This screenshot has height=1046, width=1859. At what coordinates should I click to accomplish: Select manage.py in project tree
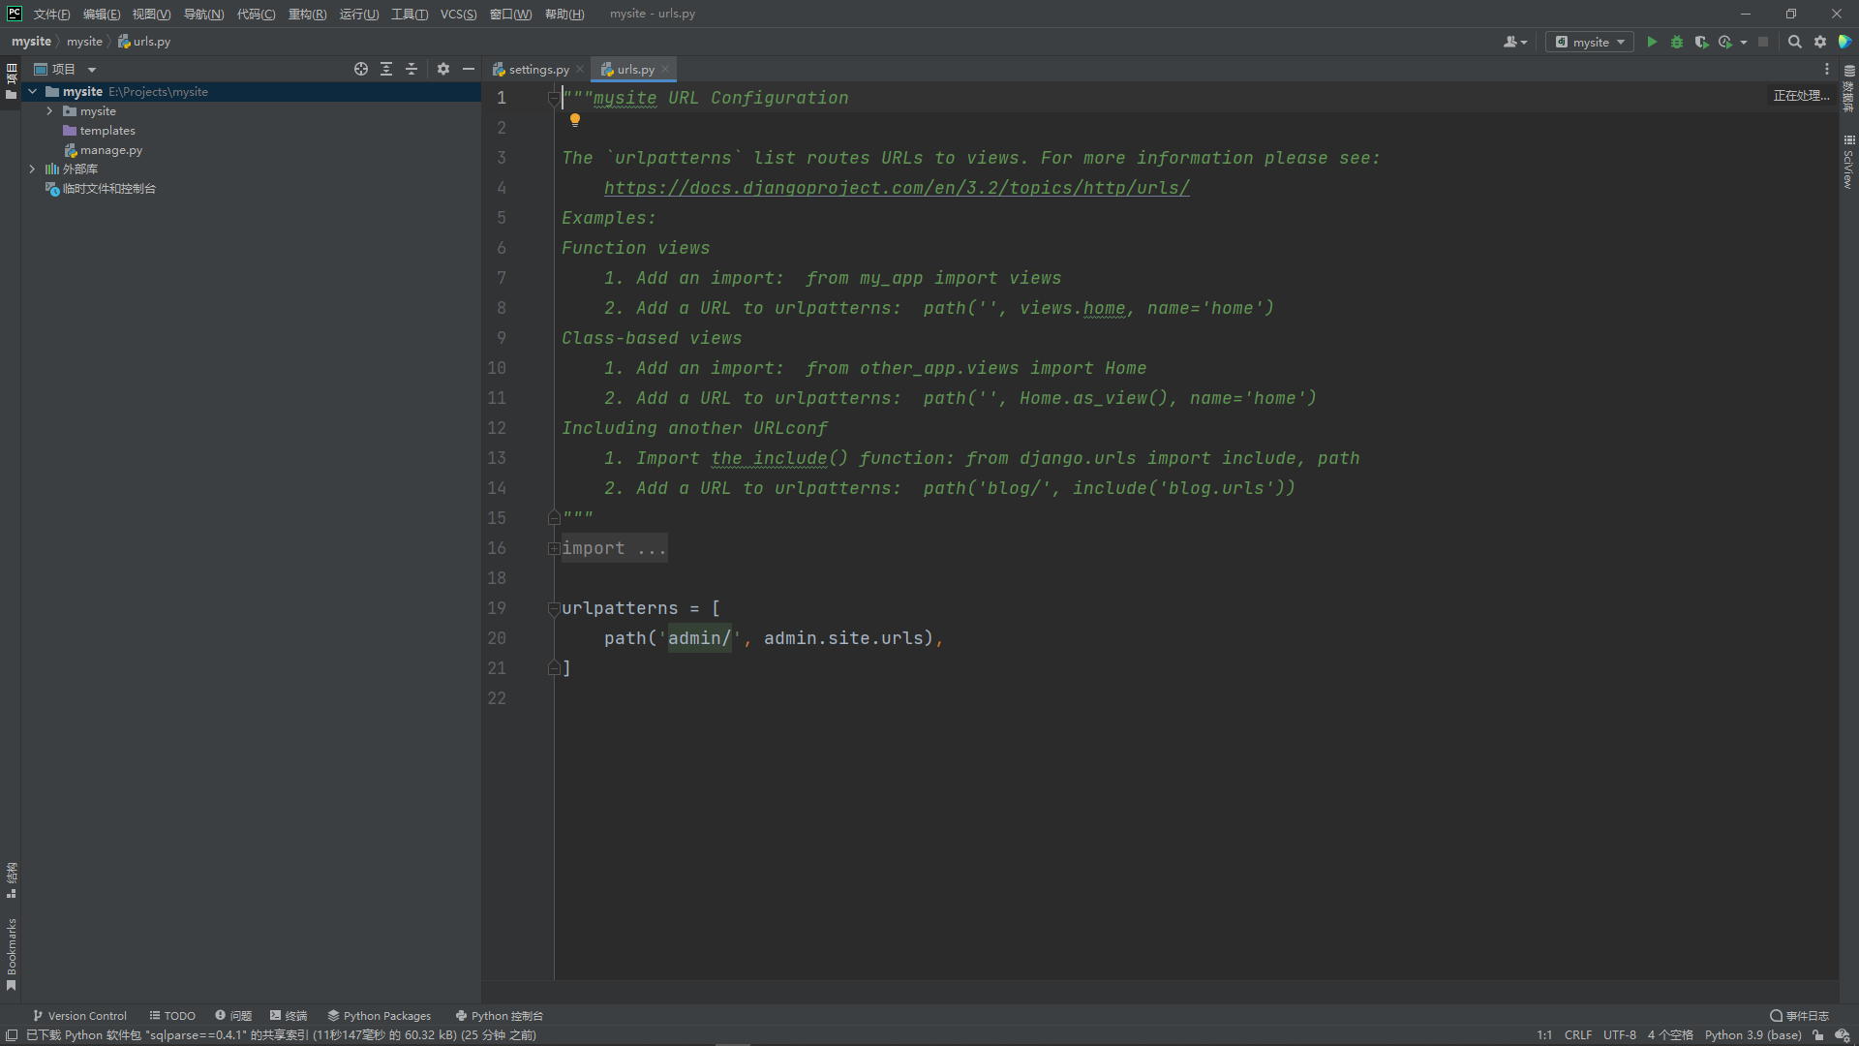[110, 150]
